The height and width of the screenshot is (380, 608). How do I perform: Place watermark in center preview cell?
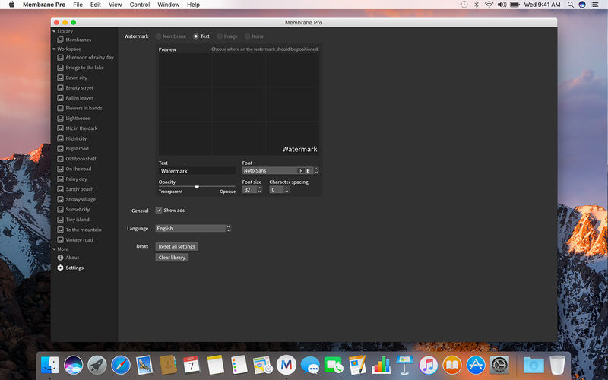click(x=239, y=104)
